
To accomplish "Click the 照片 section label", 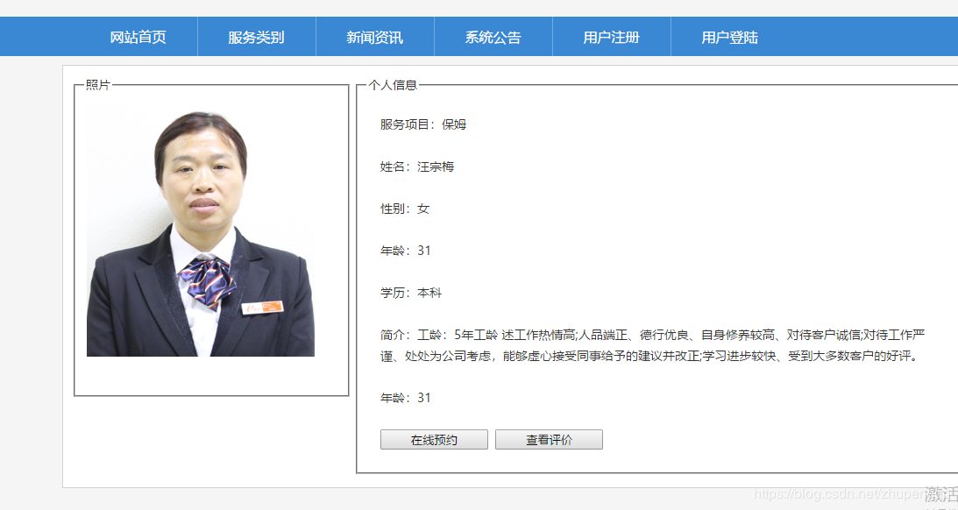I will click(x=98, y=85).
